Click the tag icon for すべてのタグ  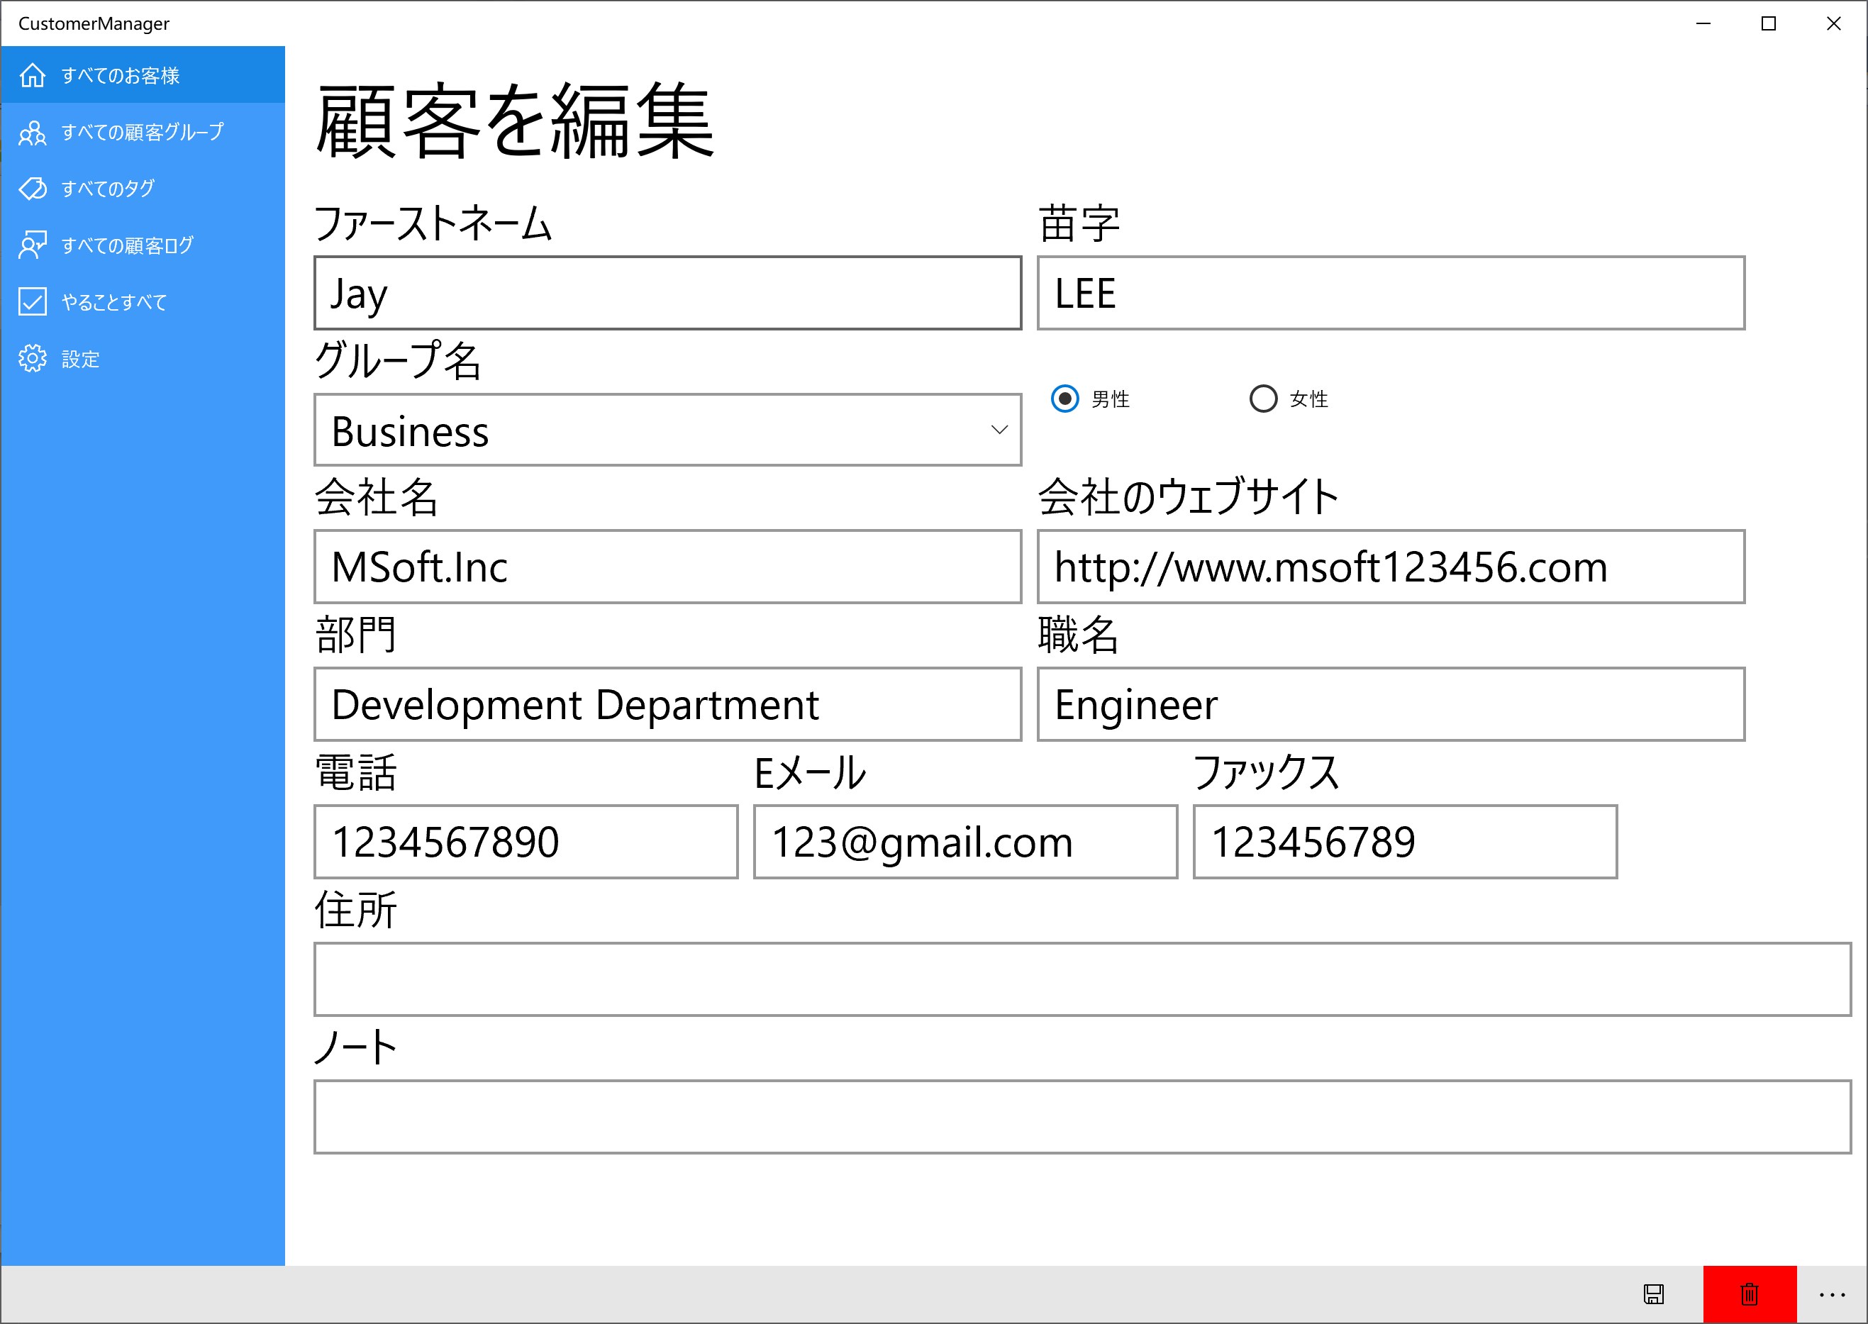pos(33,189)
